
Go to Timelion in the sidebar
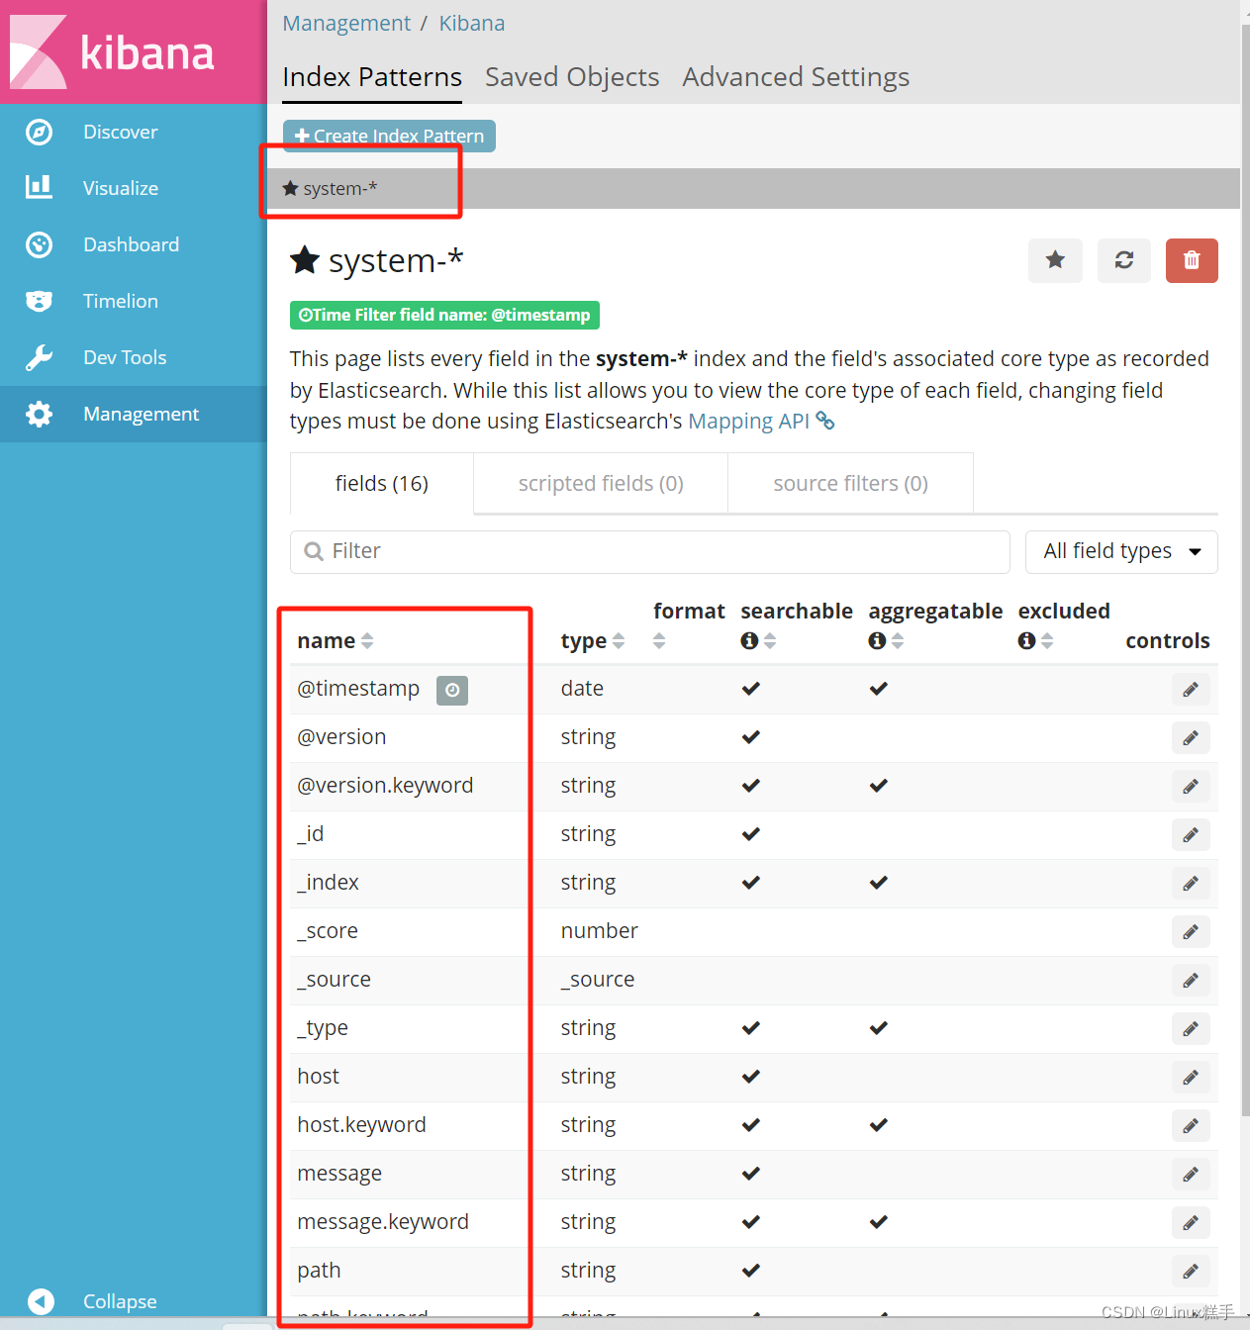(x=121, y=301)
